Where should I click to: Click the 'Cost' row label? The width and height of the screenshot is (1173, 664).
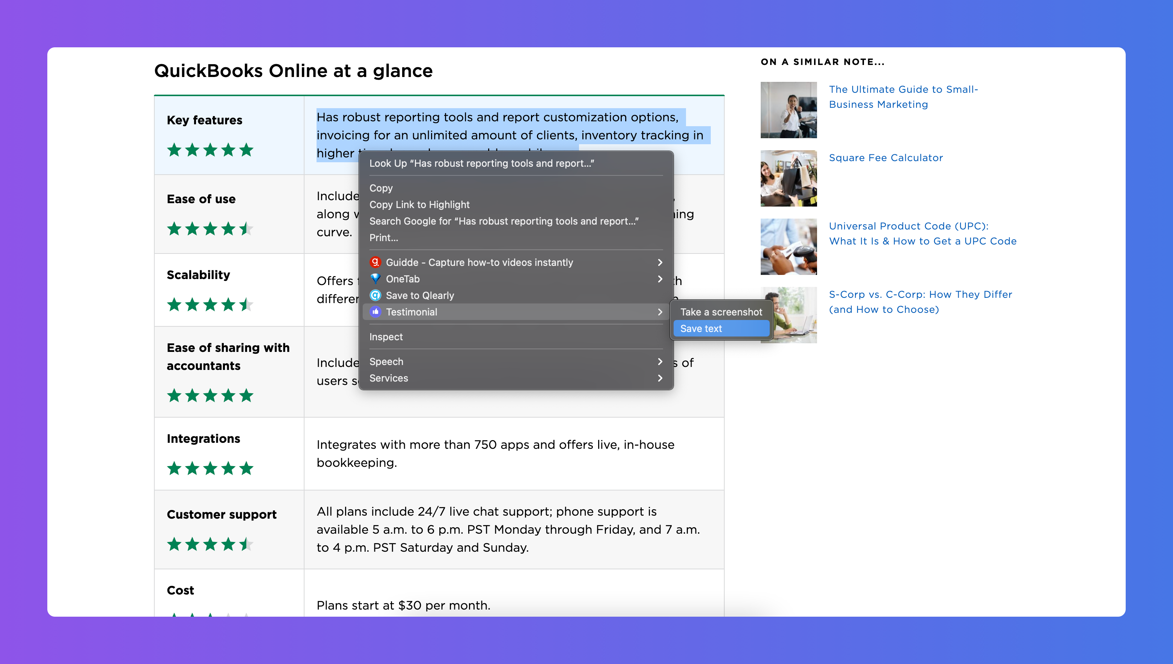[x=180, y=590]
